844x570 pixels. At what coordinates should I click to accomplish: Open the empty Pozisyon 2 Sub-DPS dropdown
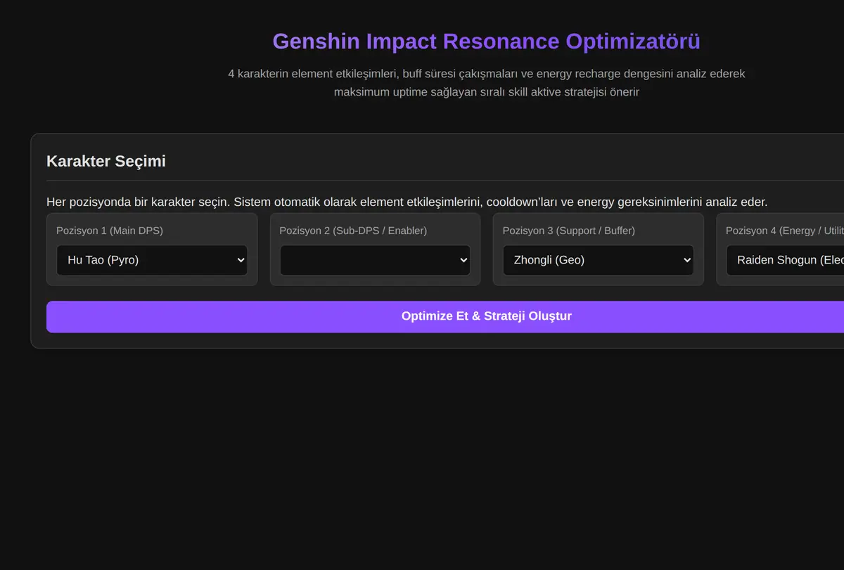(375, 260)
